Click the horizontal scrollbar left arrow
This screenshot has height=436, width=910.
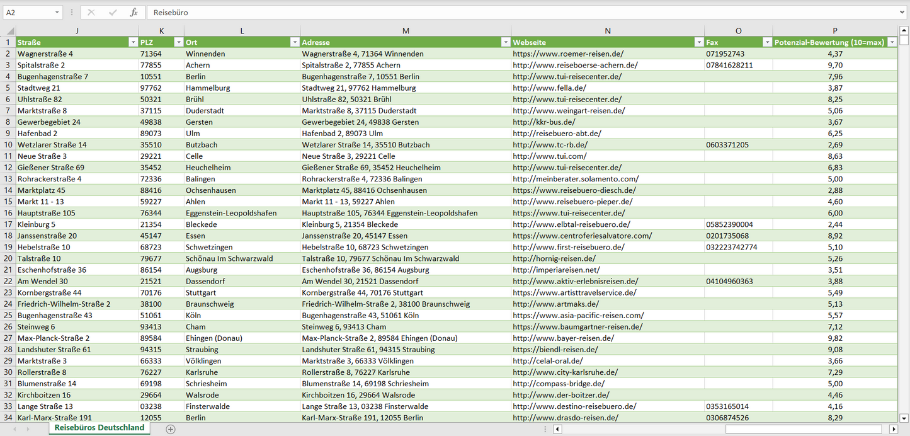coord(557,429)
